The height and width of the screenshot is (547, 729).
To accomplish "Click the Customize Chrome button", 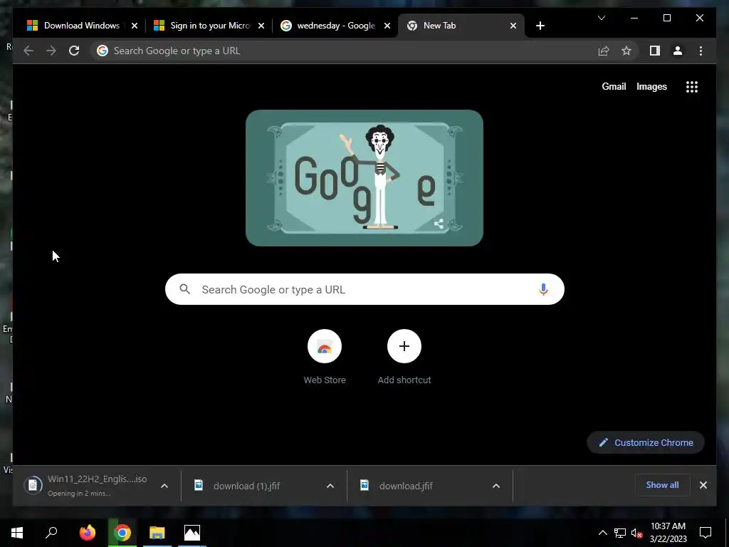I will tap(645, 443).
